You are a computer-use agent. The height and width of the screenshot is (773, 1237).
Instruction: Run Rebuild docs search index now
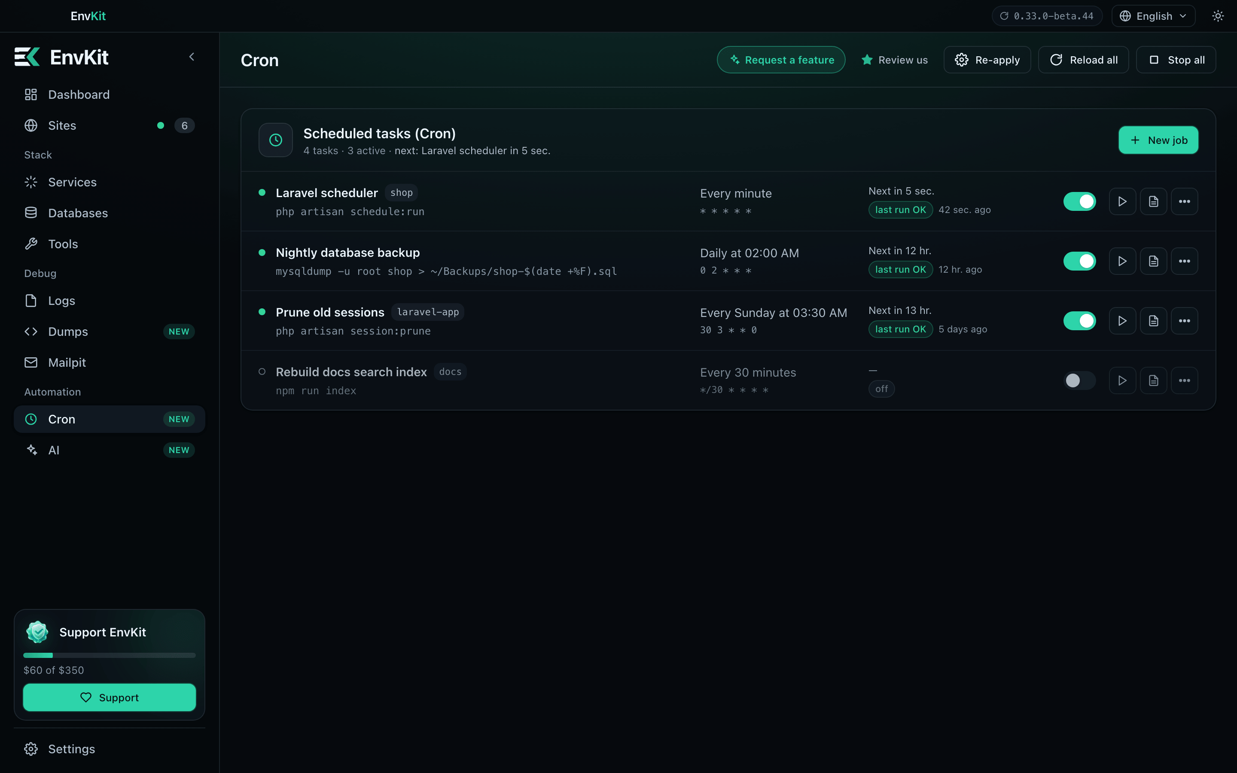1122,380
